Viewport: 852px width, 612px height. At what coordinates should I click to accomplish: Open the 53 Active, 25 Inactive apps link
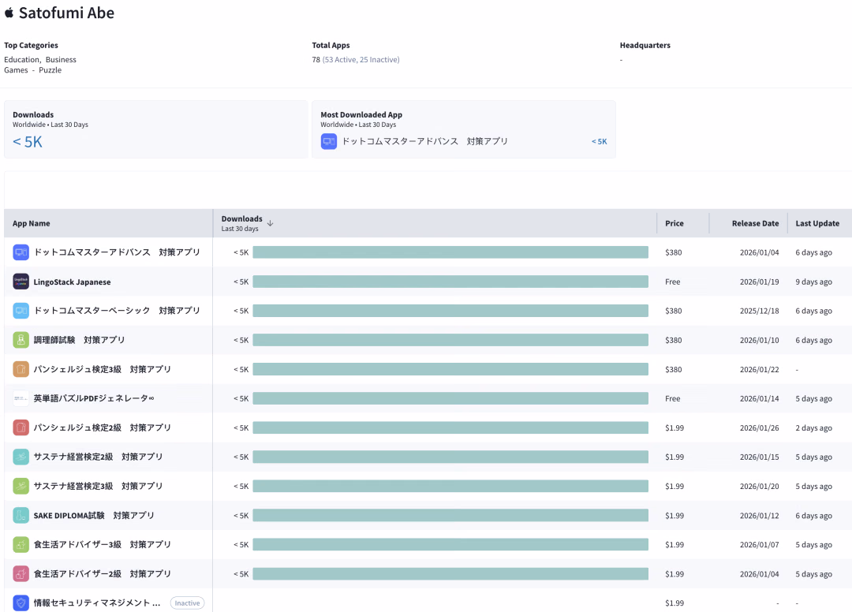pyautogui.click(x=361, y=60)
